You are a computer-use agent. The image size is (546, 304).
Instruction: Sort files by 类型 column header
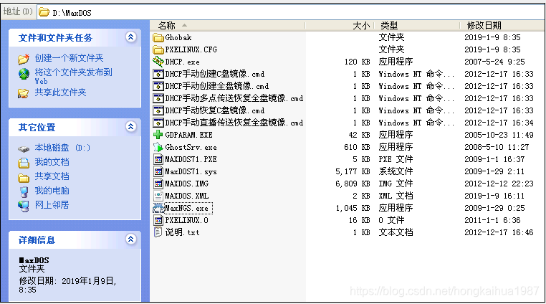point(417,25)
